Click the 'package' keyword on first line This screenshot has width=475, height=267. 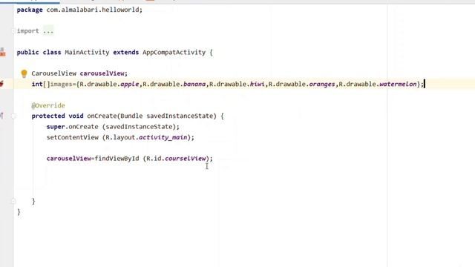coord(30,10)
